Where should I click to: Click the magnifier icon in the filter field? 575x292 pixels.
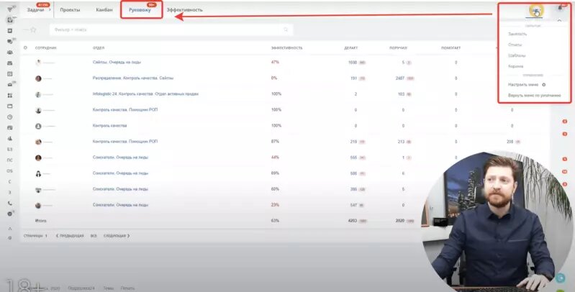click(286, 29)
